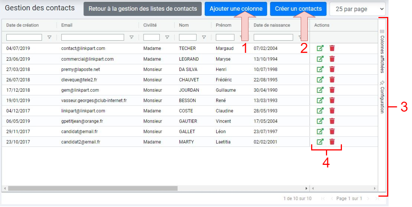
Task: Edit the contact TECHER Margaud
Action: point(320,48)
